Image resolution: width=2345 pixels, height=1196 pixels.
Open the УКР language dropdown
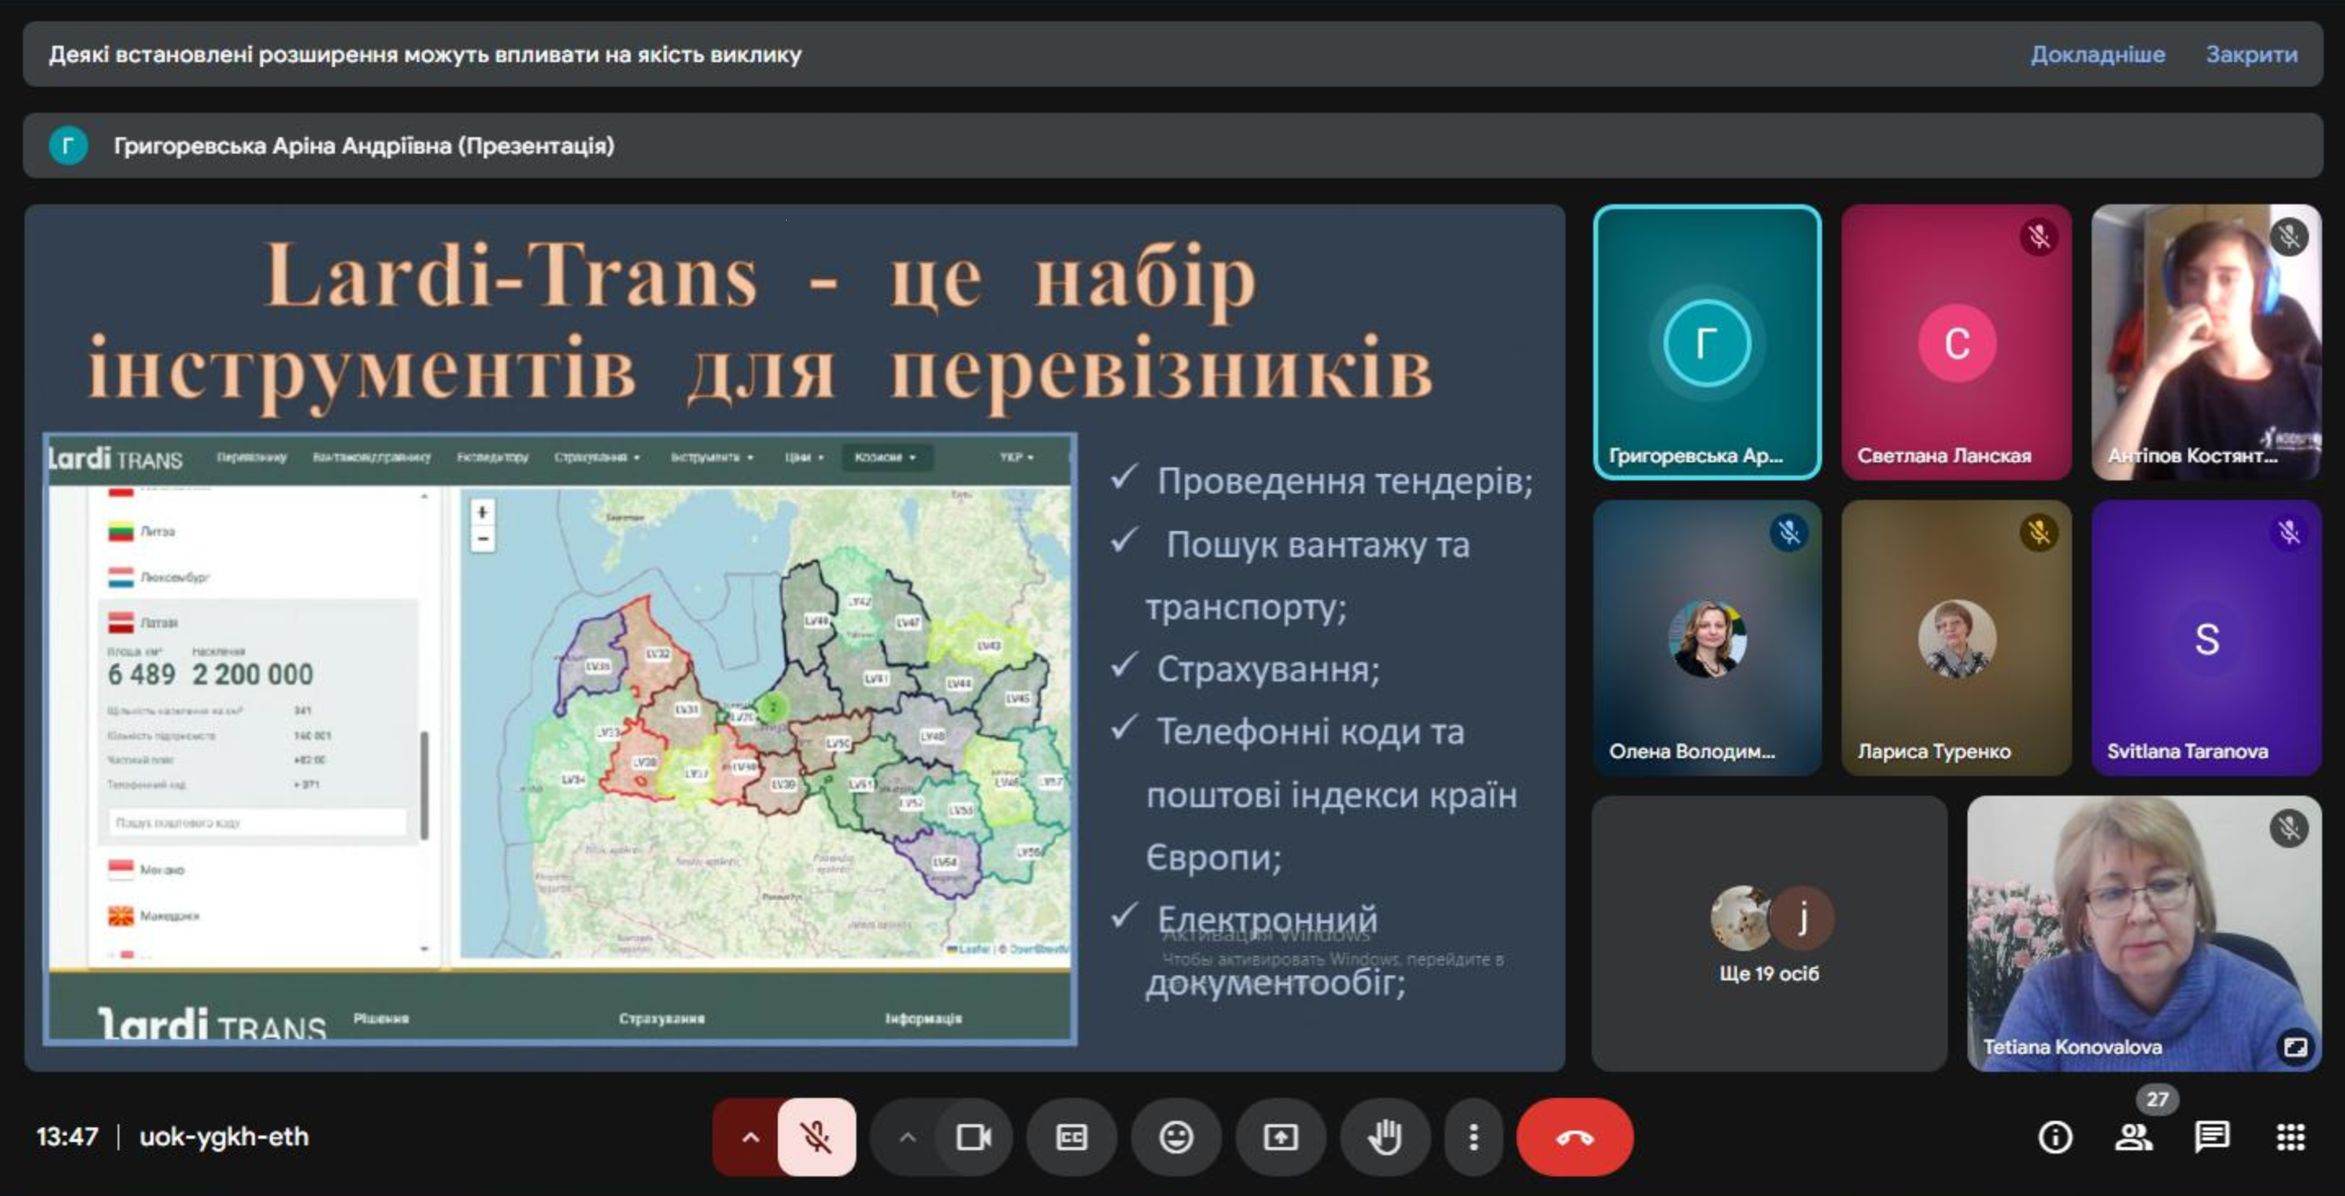(x=1016, y=457)
